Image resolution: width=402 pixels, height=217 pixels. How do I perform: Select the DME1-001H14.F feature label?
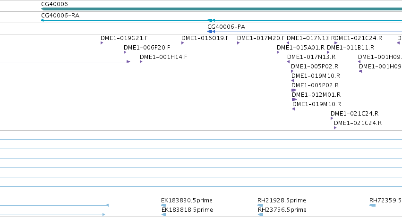163,57
